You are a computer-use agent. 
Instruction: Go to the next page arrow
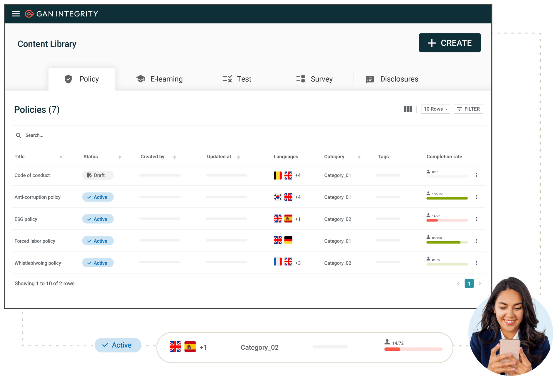(x=480, y=283)
